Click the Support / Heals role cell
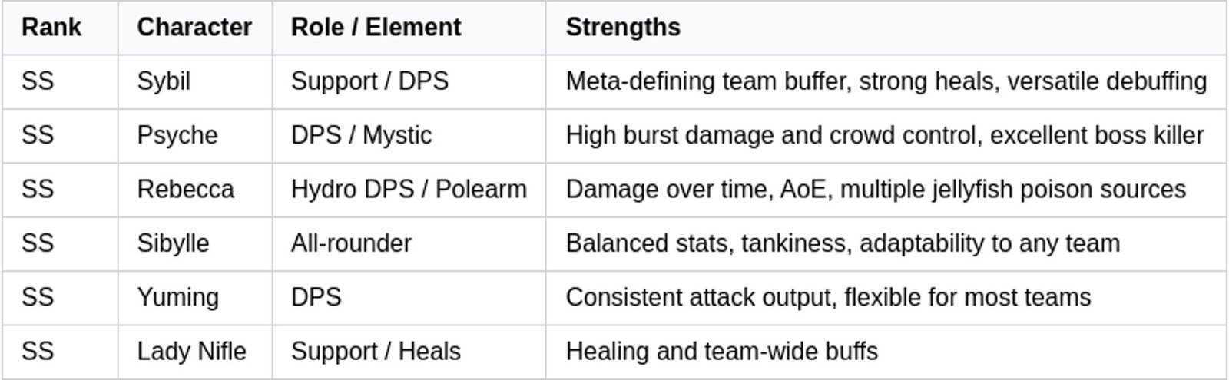The image size is (1229, 380). point(376,352)
